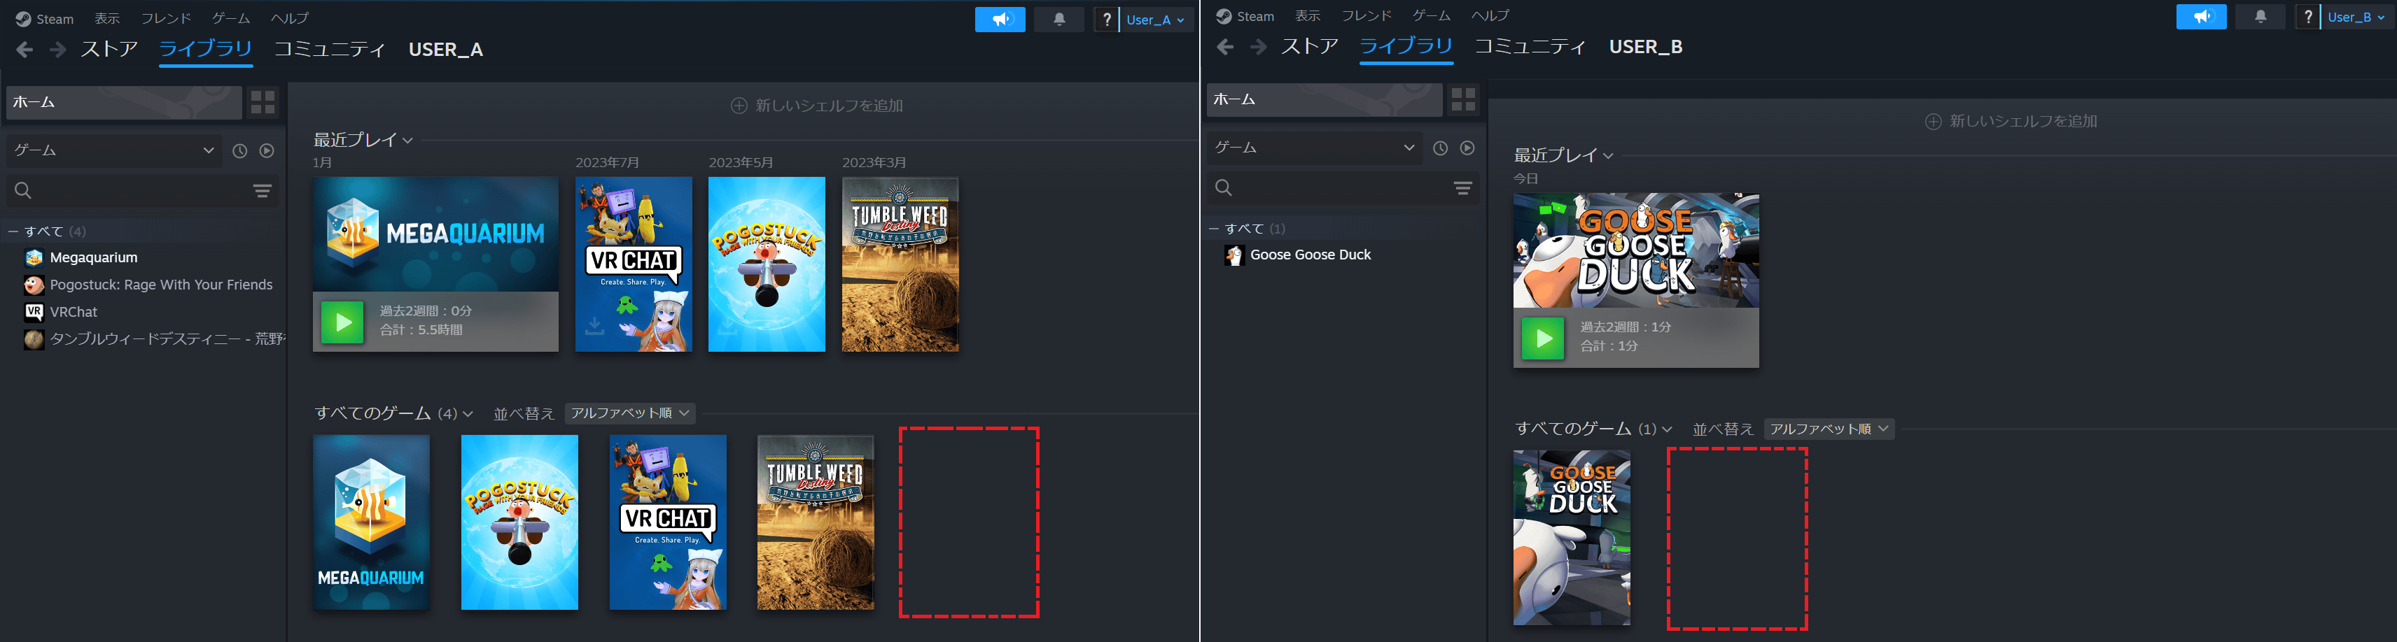Open the Goose Goose Duck cover in すべてのゲーム

pyautogui.click(x=1572, y=538)
